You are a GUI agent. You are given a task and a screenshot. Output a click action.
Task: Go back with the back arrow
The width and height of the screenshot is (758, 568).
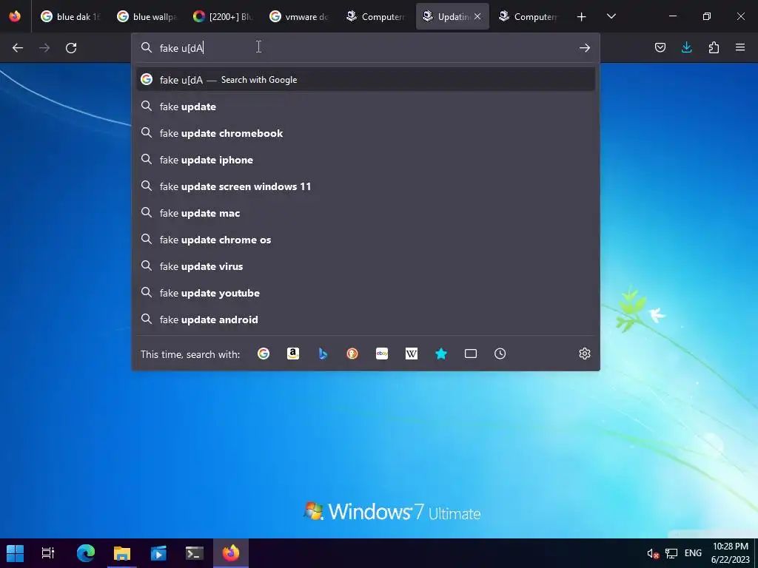[x=18, y=48]
